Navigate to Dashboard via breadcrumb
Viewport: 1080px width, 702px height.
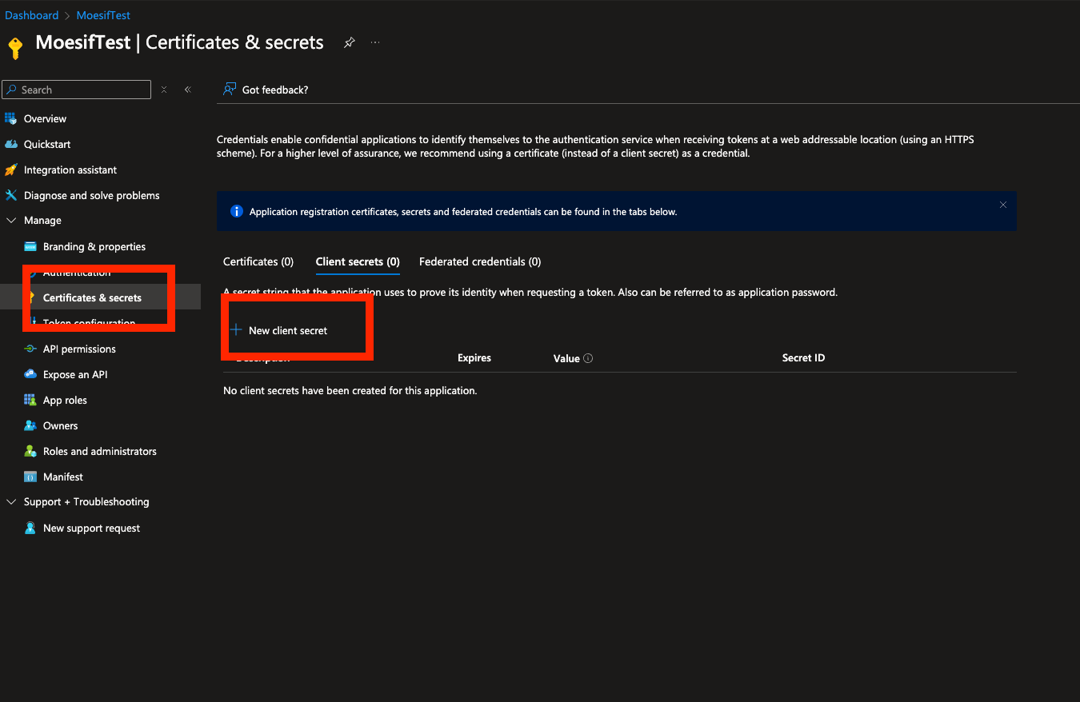[x=32, y=14]
